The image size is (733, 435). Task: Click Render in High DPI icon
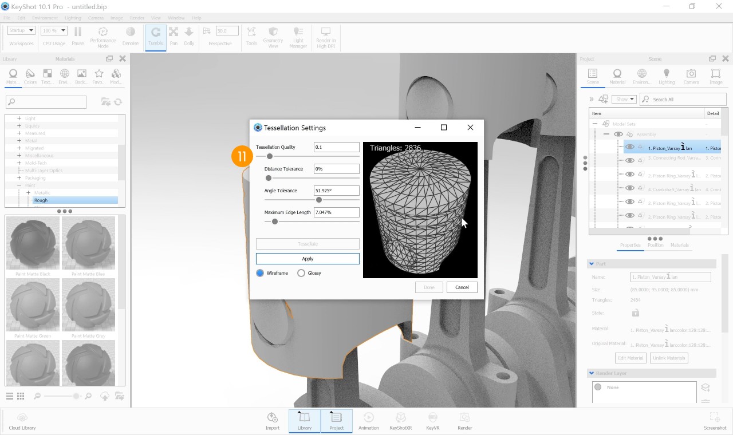click(x=326, y=31)
